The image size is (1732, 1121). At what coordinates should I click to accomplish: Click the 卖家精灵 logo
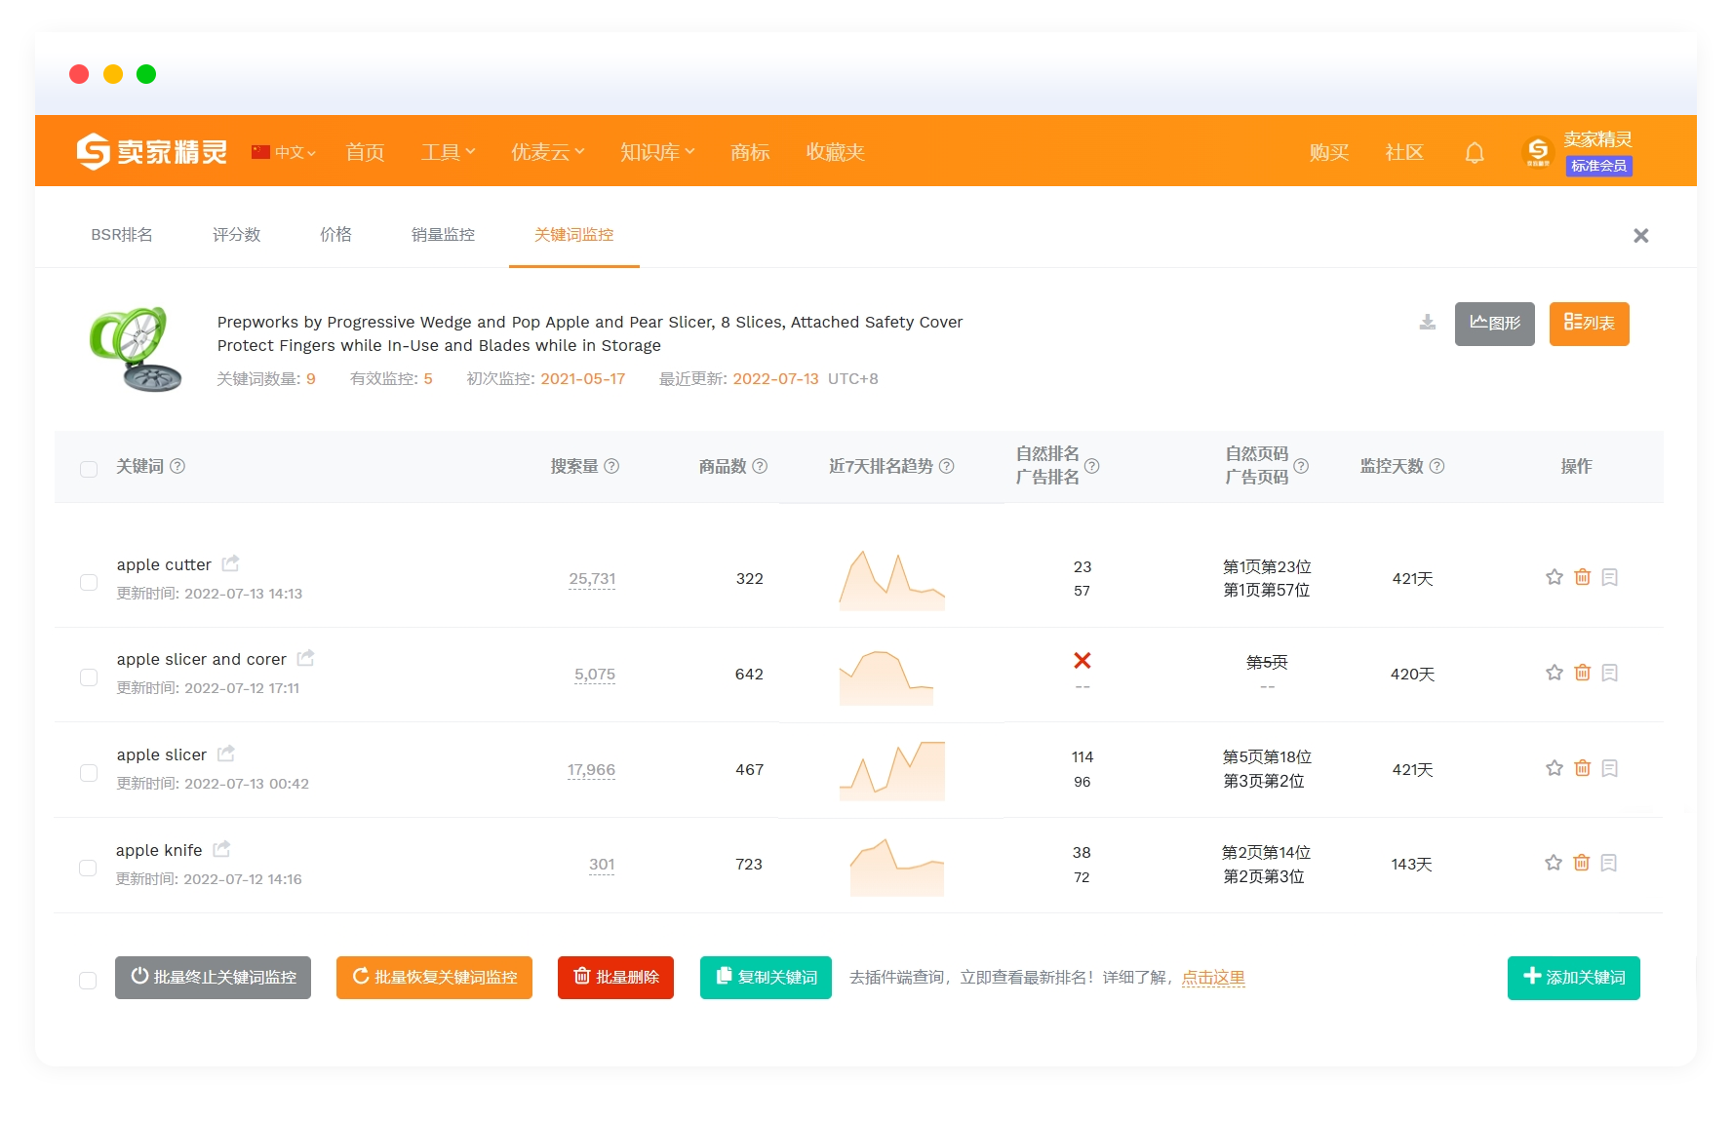pos(152,152)
